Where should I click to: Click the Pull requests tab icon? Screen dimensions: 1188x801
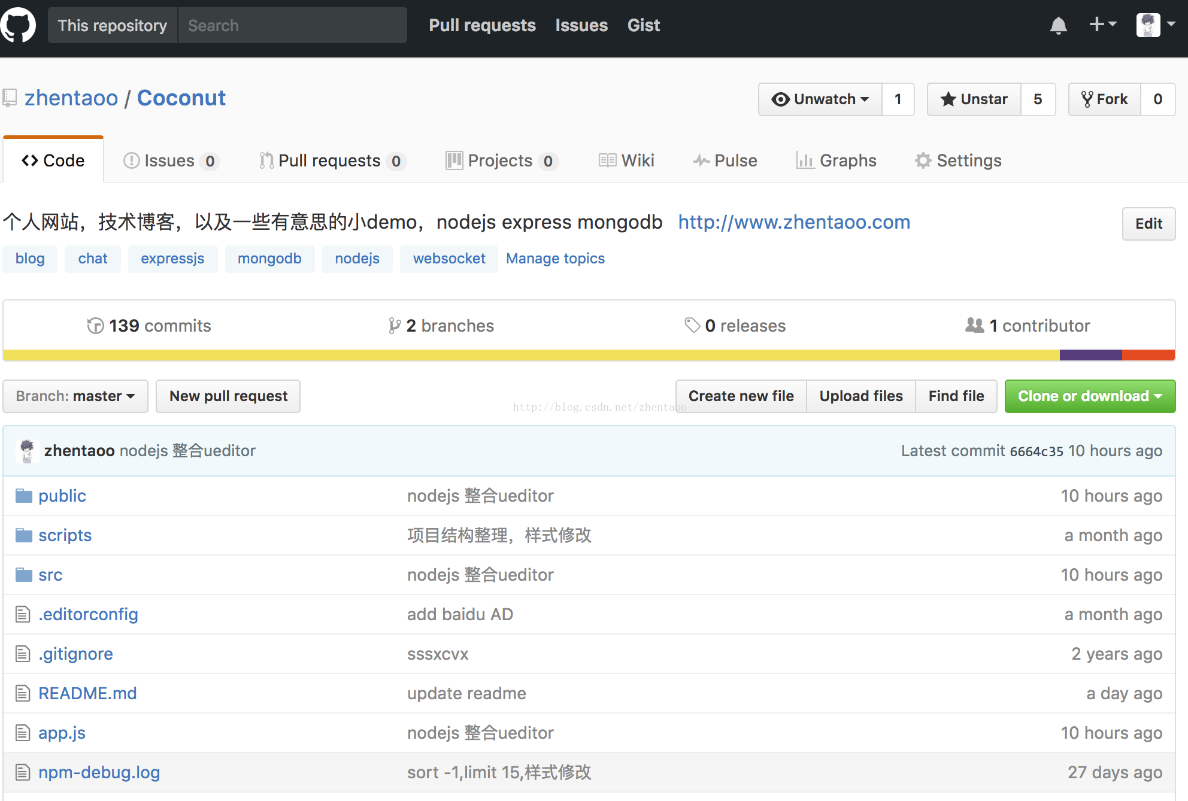click(266, 160)
